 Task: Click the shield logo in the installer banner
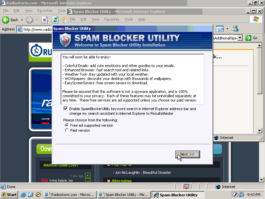(x=65, y=40)
